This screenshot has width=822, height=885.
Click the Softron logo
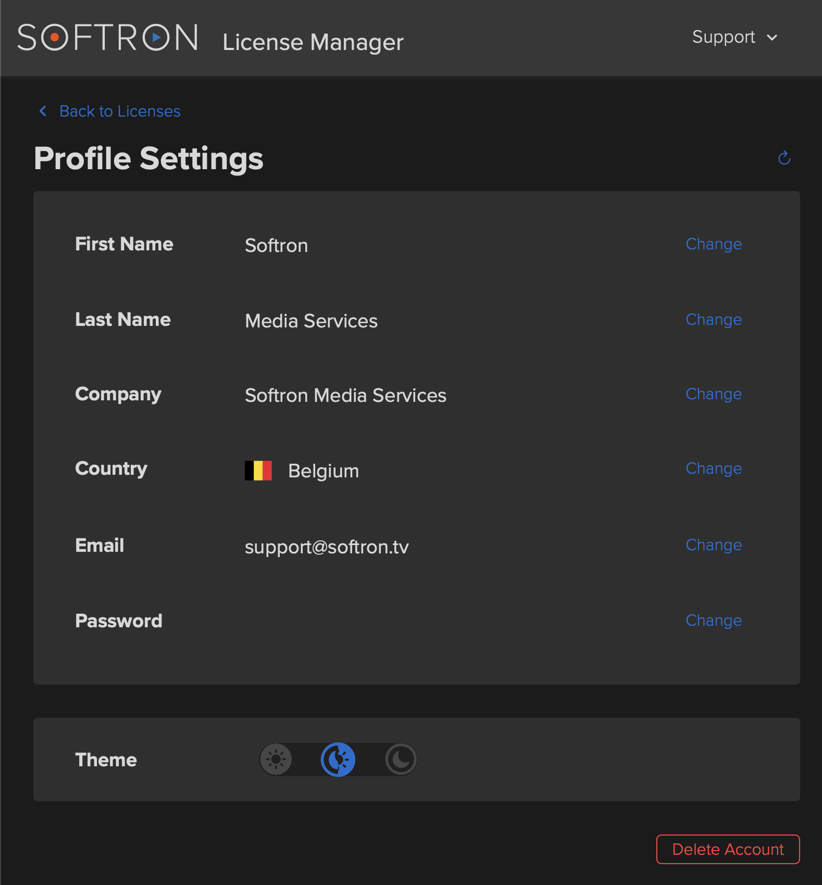tap(108, 37)
